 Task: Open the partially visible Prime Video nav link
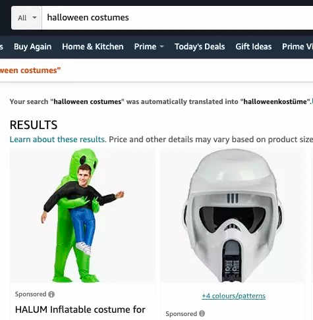coord(297,47)
